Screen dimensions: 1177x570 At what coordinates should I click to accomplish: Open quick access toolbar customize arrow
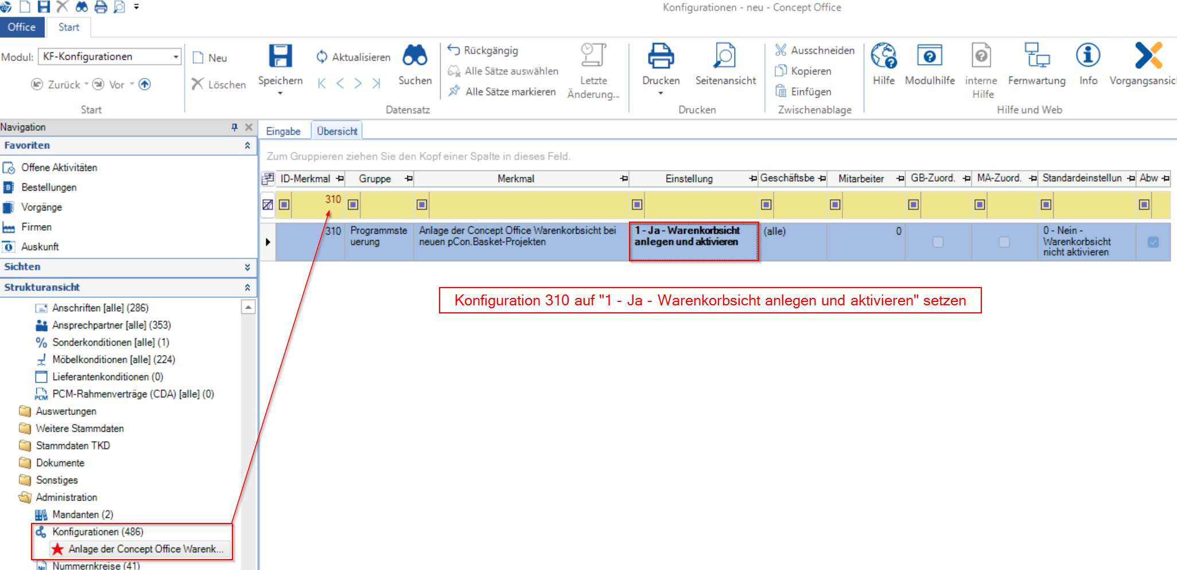click(137, 7)
